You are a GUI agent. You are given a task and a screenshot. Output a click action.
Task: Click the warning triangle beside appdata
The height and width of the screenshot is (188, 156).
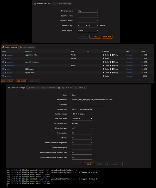[5, 55]
